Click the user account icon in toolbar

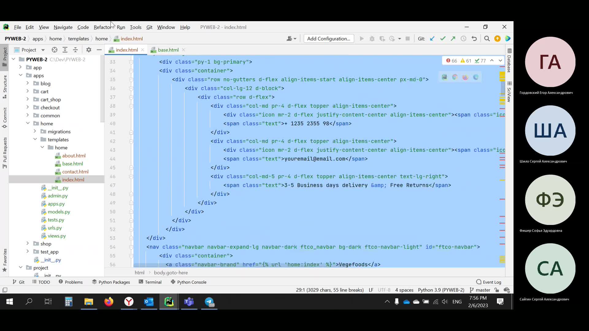pyautogui.click(x=291, y=39)
